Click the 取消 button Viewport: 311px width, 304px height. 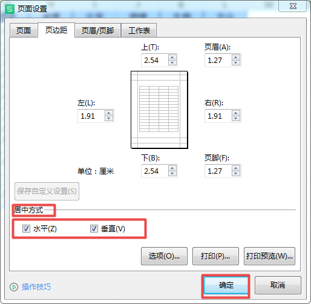click(278, 285)
